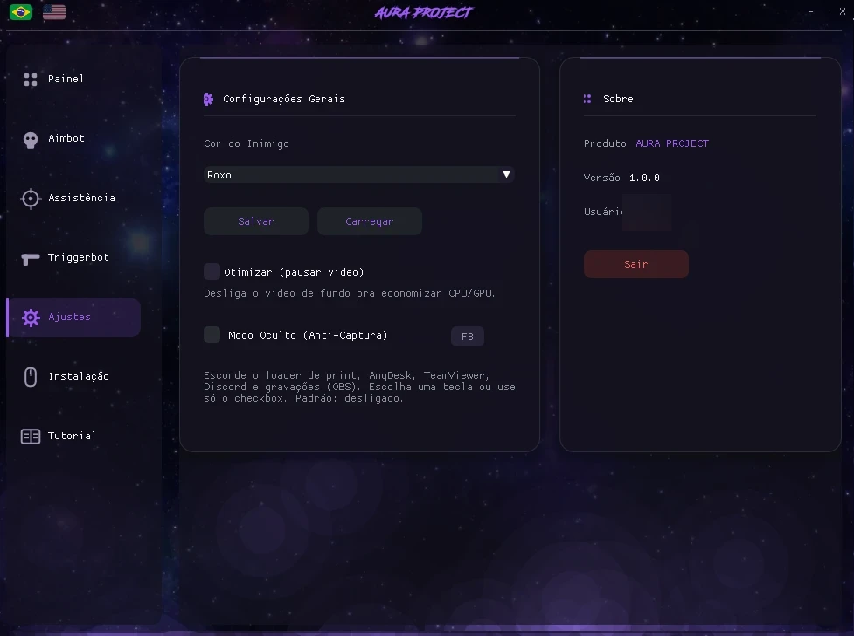Viewport: 854px width, 636px height.
Task: Minimize the Aura Project window
Action: [810, 11]
